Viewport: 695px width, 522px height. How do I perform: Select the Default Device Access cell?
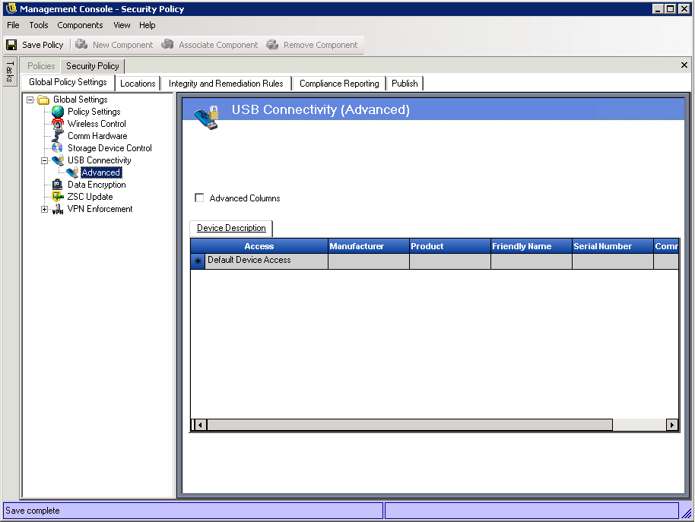(266, 261)
